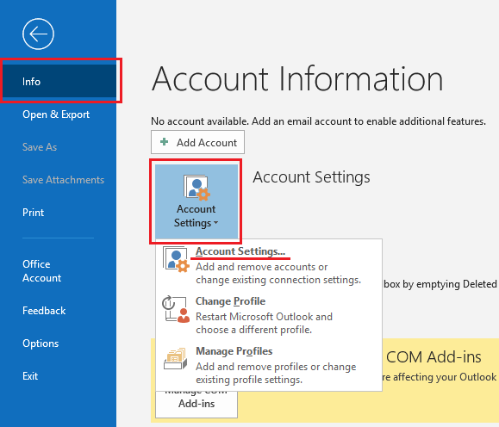Click the person-gear icon beside the Account Settings... menu entry

tap(176, 259)
